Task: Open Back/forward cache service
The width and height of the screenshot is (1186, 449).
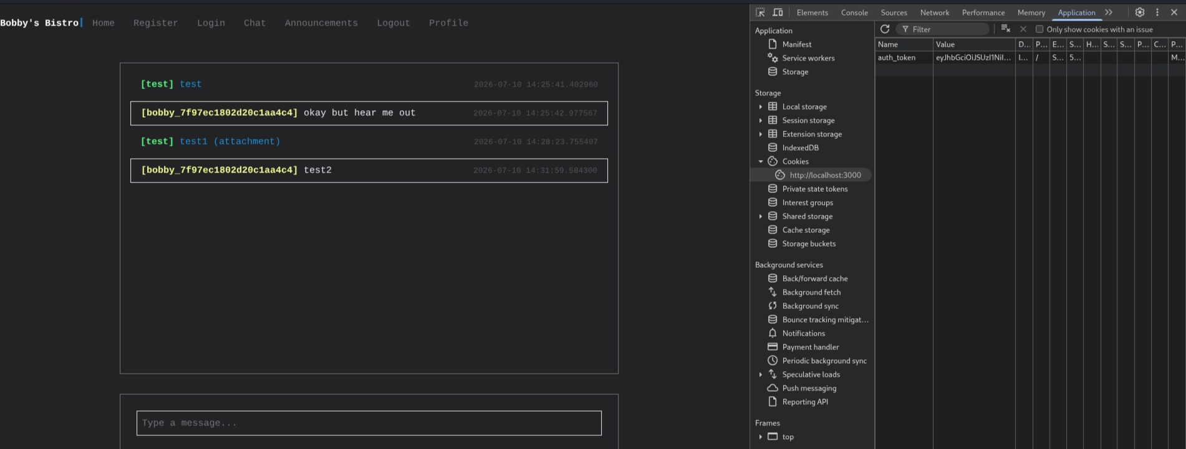Action: tap(814, 278)
